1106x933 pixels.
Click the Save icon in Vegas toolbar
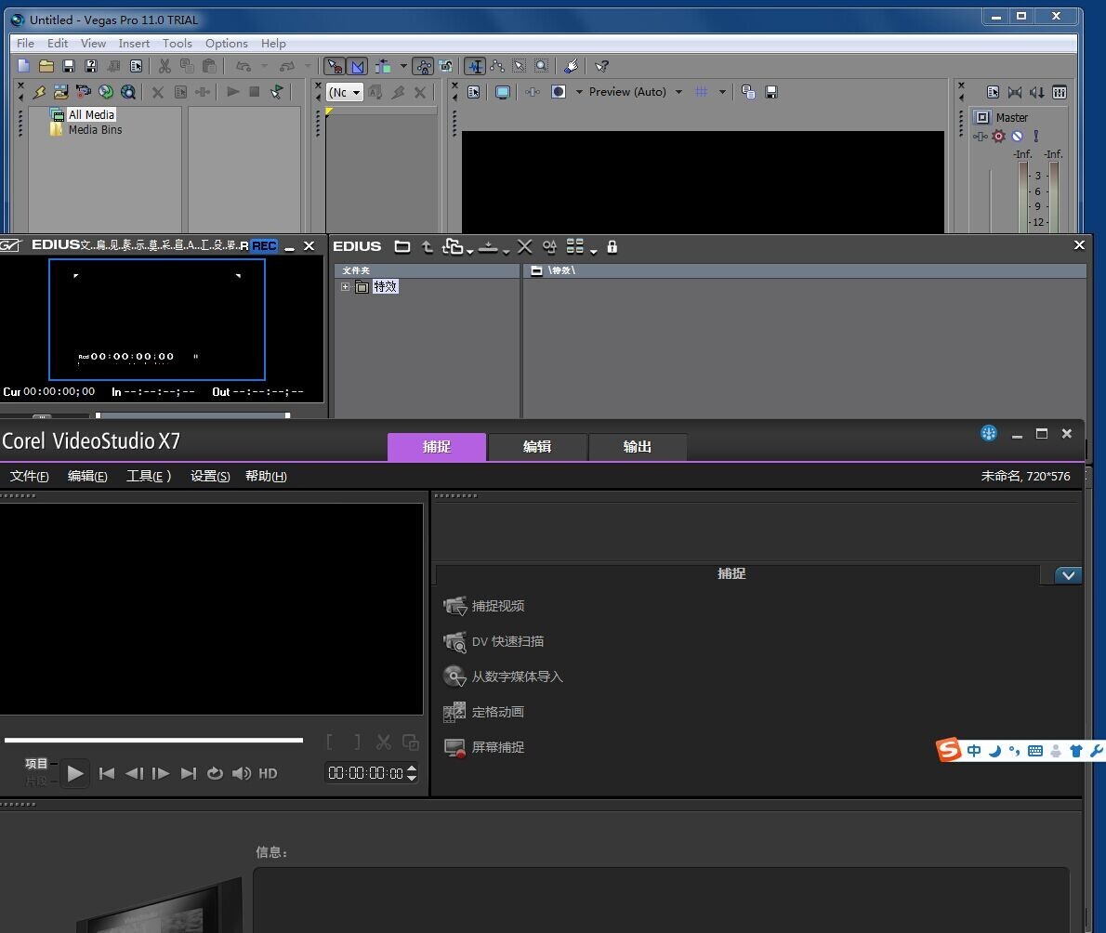(x=69, y=66)
